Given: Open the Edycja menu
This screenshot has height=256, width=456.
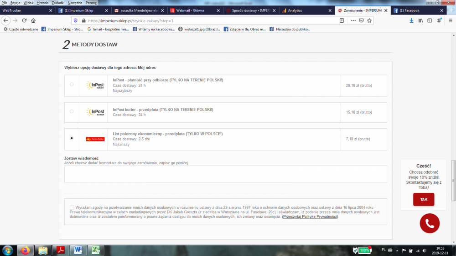Looking at the screenshot, I should (15, 3).
